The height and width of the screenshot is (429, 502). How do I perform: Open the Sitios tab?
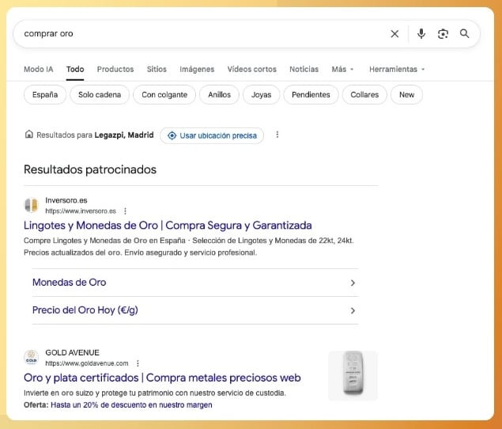(157, 69)
